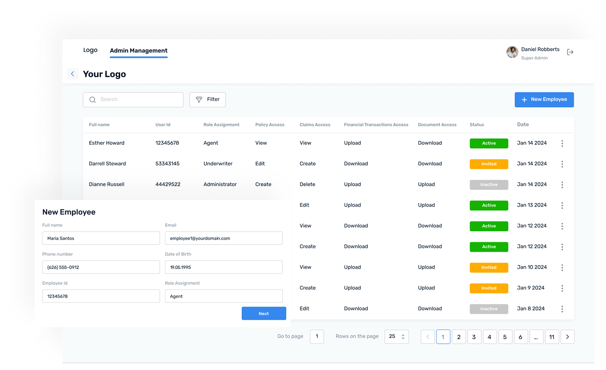This screenshot has height=370, width=606.
Task: Sort by User Id column header
Action: click(x=163, y=125)
